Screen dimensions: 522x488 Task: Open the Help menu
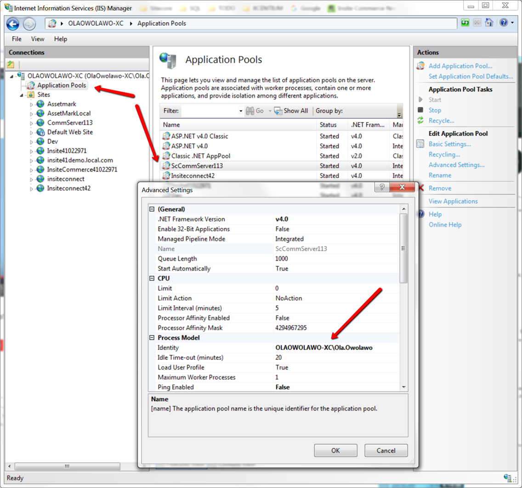(x=61, y=39)
